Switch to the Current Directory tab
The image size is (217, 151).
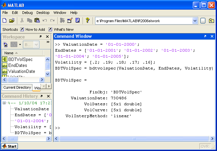pyautogui.click(x=17, y=87)
